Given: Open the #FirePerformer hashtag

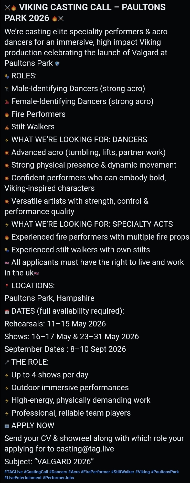Looking at the screenshot, I should [x=95, y=472].
